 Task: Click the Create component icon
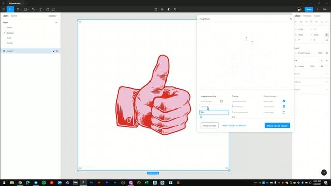[162, 9]
